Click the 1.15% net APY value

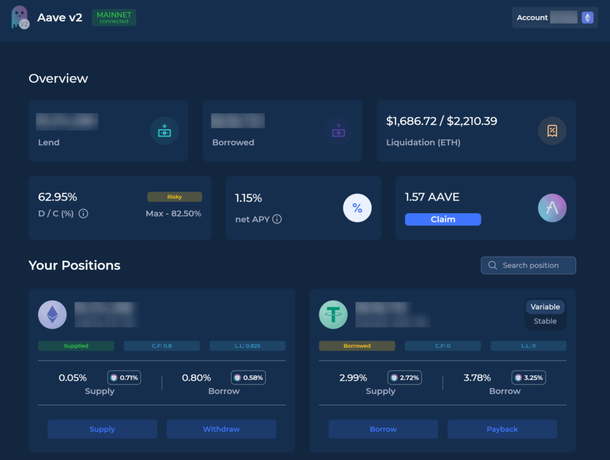coord(248,198)
